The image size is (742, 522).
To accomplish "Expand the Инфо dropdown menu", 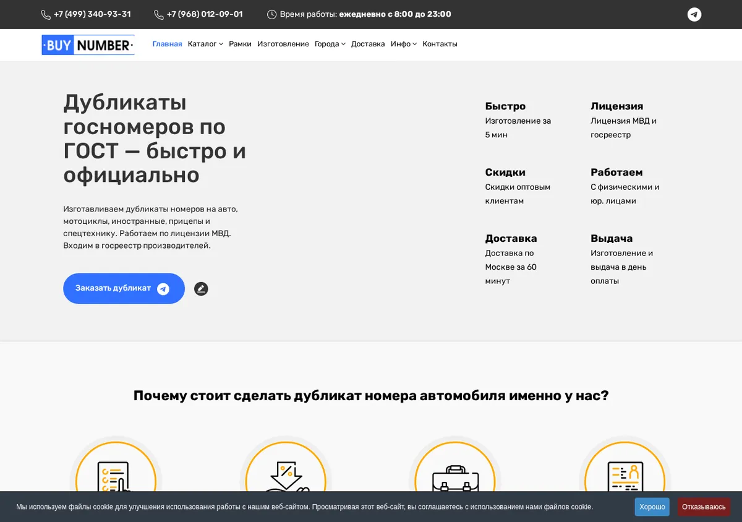I will tap(404, 44).
